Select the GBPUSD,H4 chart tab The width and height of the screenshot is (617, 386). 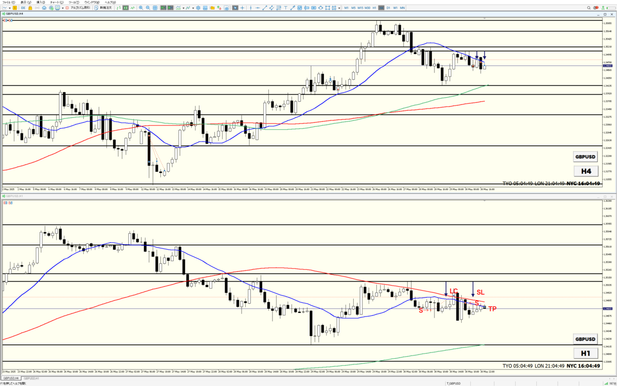pyautogui.click(x=12, y=378)
